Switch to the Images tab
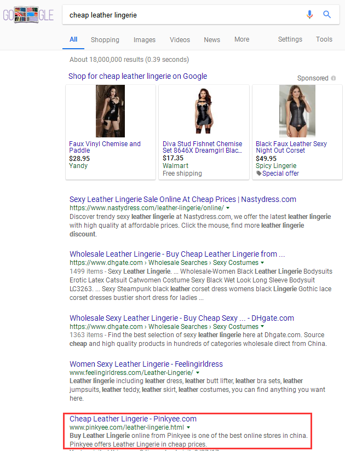The image size is (345, 451). pyautogui.click(x=145, y=40)
